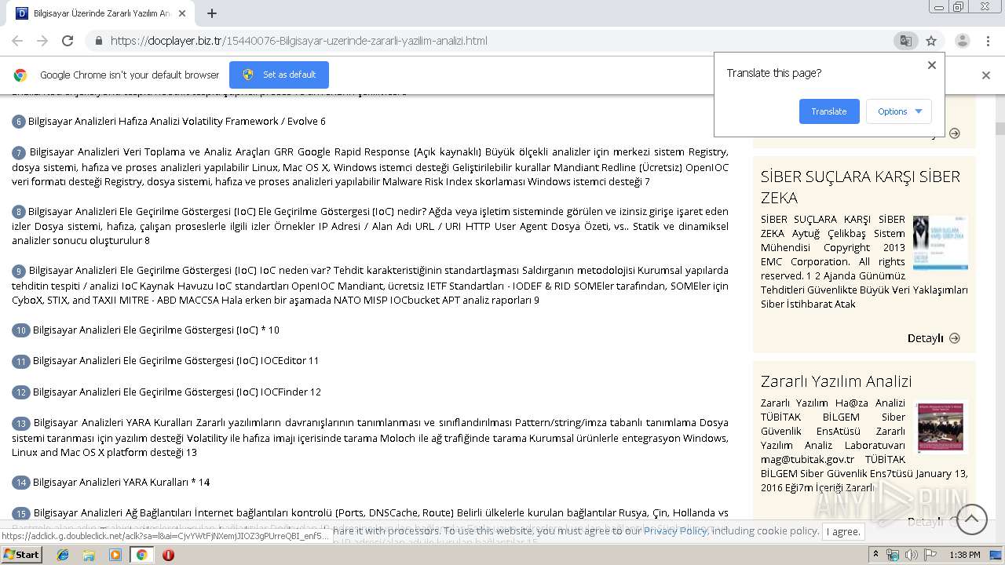Click the 1:38 PM taskbar clock
The width and height of the screenshot is (1005, 565).
[x=964, y=555]
